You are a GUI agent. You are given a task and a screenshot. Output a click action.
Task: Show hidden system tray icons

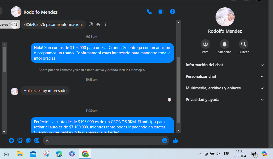200,154
